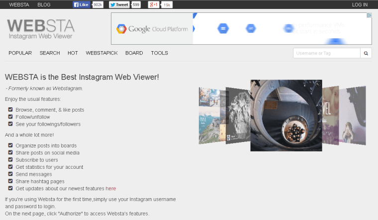Open the WEBSTAPICK page

[102, 53]
